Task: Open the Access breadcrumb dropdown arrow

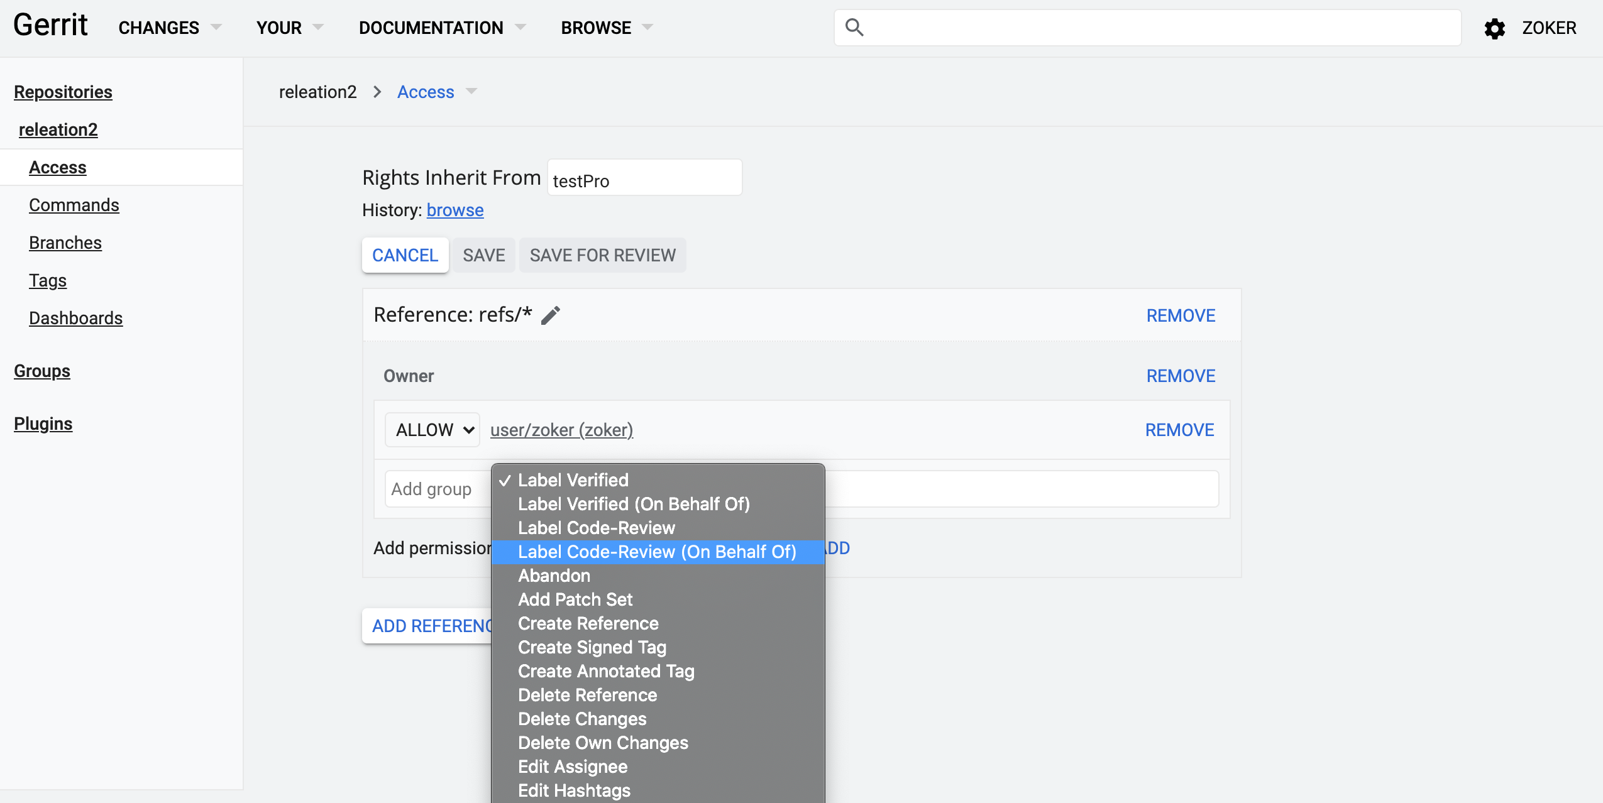Action: (471, 92)
